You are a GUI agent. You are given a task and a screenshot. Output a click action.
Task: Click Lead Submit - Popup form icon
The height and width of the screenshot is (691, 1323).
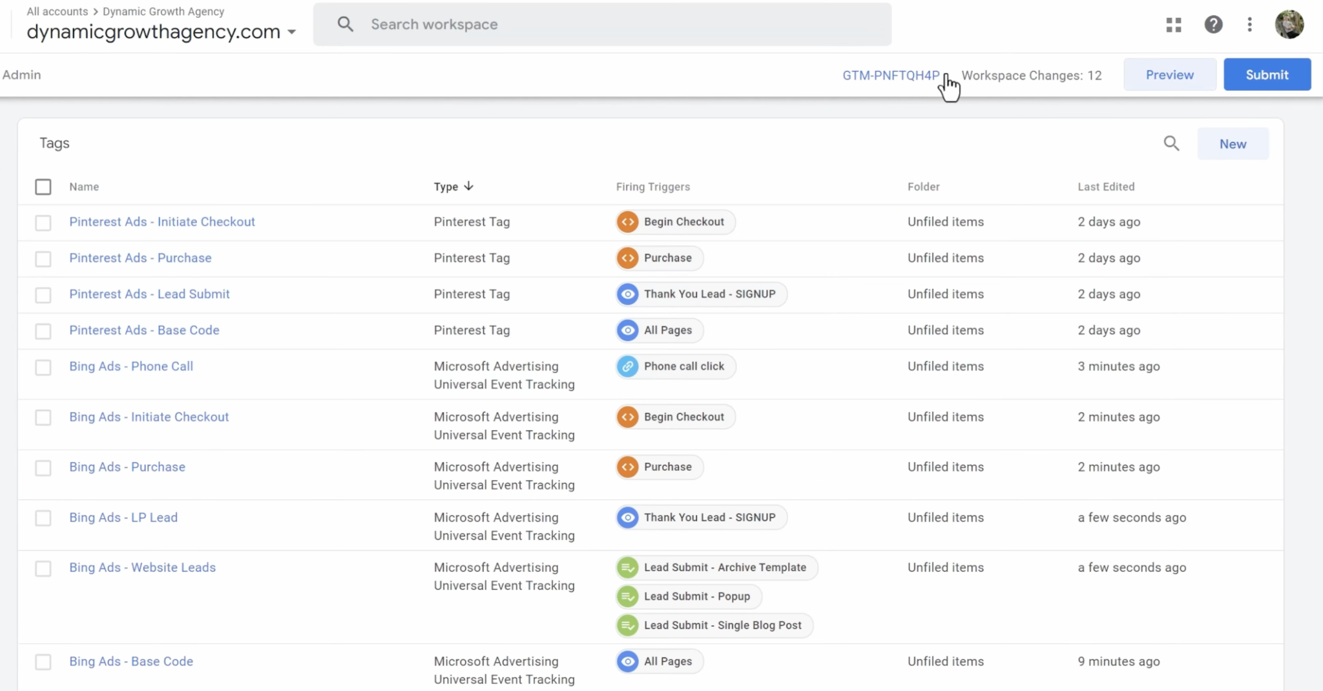627,596
